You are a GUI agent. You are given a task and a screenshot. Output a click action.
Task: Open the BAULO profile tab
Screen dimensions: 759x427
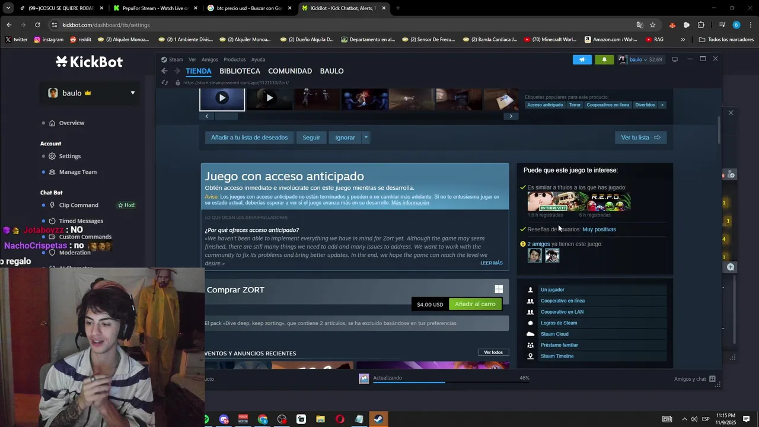331,71
